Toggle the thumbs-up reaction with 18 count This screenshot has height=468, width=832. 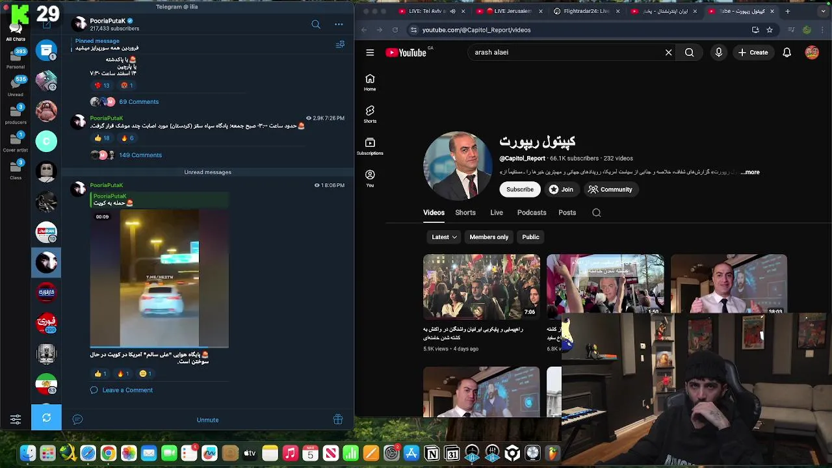click(x=102, y=138)
